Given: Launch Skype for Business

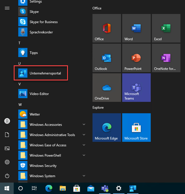Looking at the screenshot, I should tap(43, 22).
